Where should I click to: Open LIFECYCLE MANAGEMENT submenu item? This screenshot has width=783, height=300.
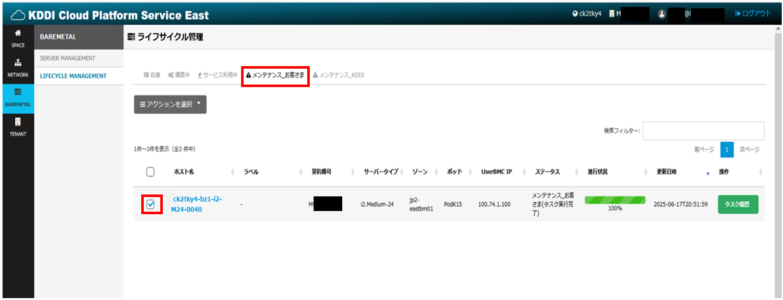[73, 76]
